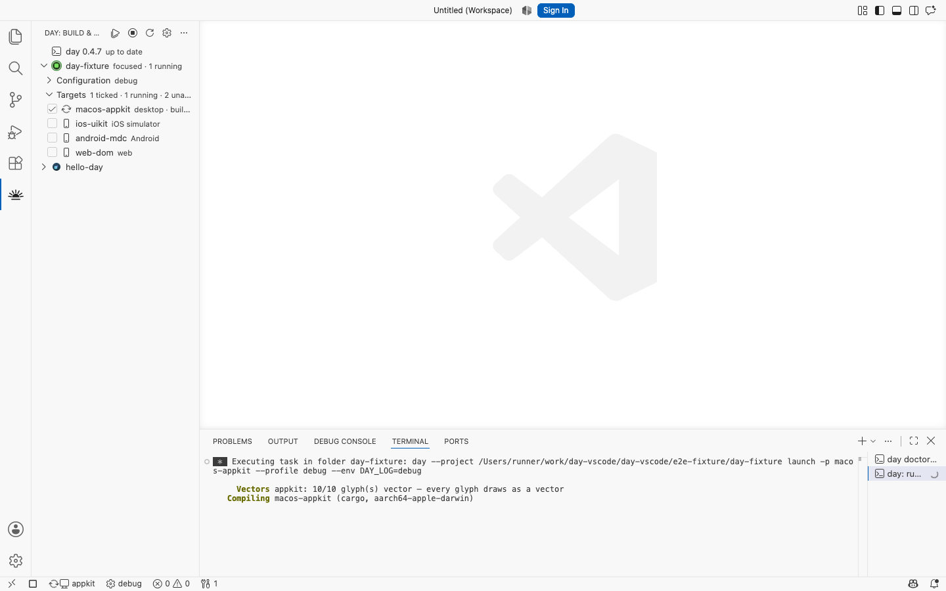
Task: Create a new terminal with plus icon
Action: [862, 441]
